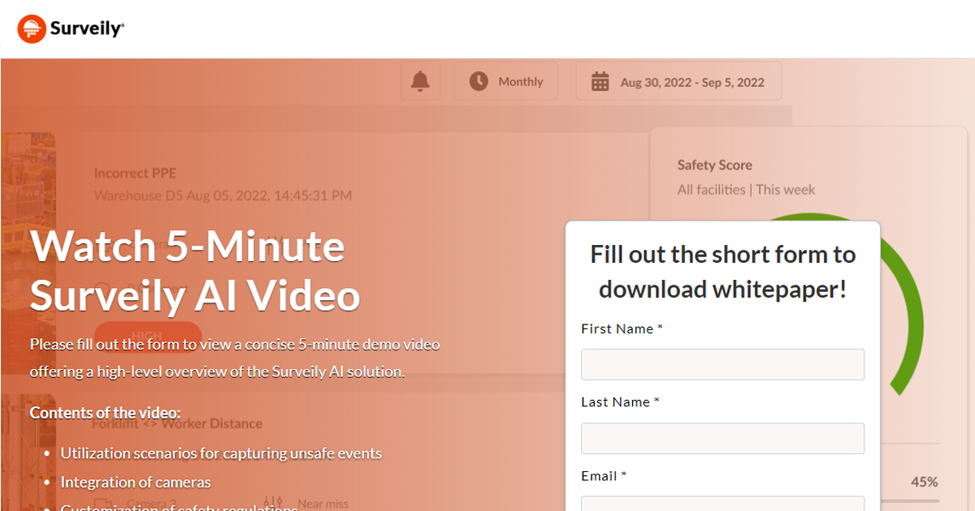
Task: Click the 'Warehouse D5 Aug 05, 2022' timestamp text
Action: (223, 195)
